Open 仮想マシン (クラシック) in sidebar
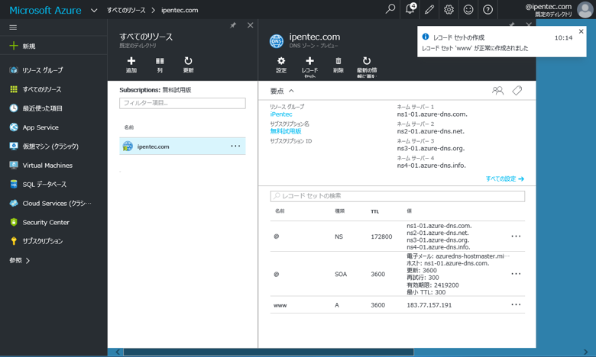The width and height of the screenshot is (596, 357). click(x=44, y=146)
